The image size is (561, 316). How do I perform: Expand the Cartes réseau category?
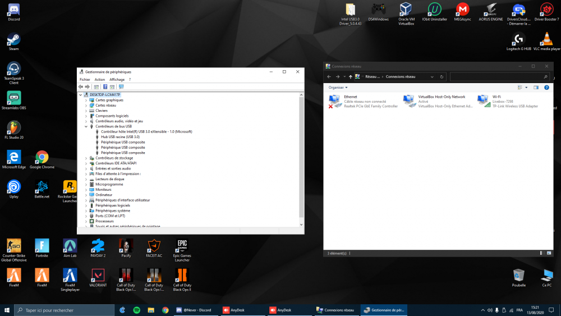pyautogui.click(x=86, y=106)
